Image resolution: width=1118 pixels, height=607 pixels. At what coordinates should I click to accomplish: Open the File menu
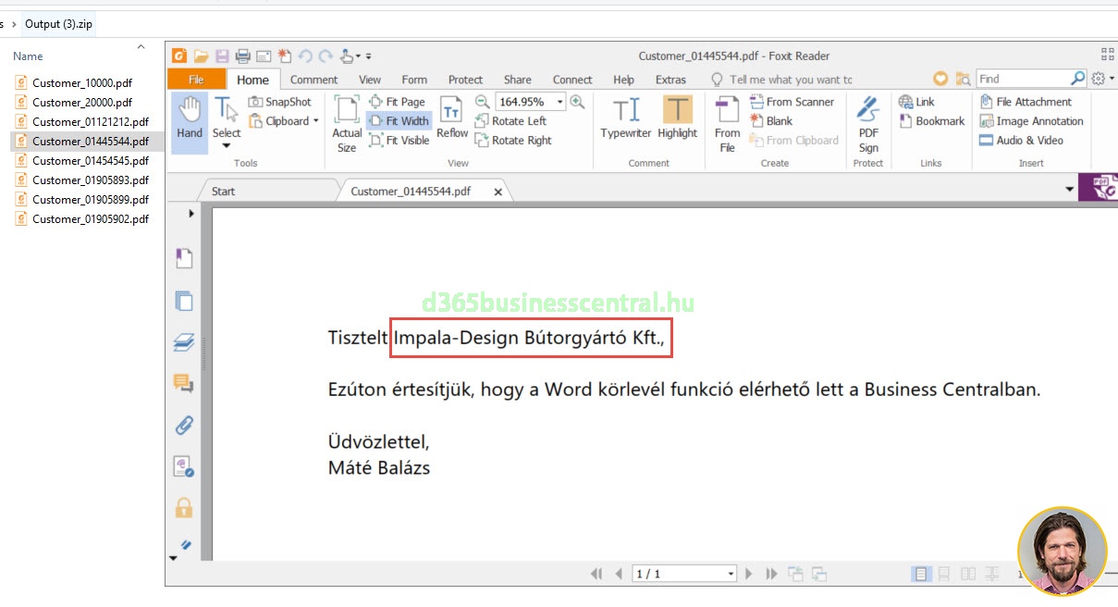click(x=196, y=80)
